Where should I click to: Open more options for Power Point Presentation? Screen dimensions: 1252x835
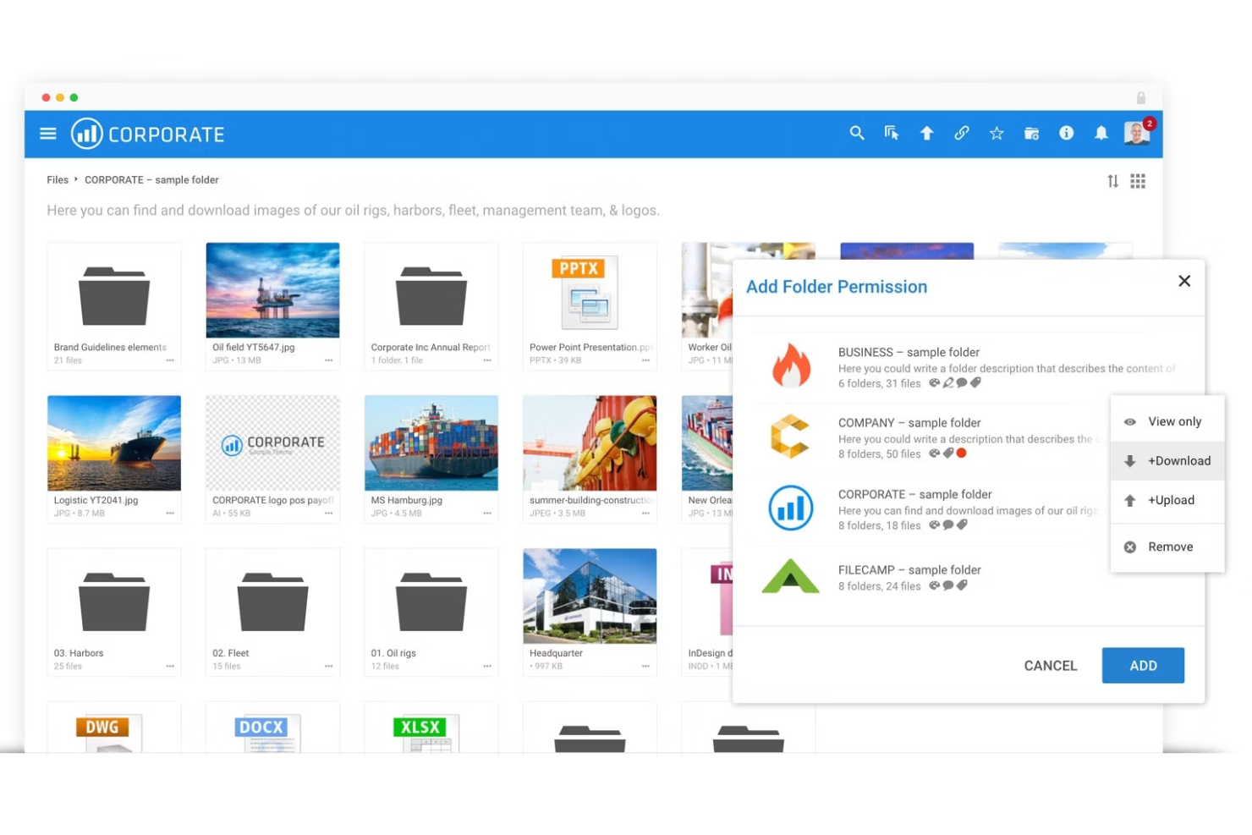645,360
